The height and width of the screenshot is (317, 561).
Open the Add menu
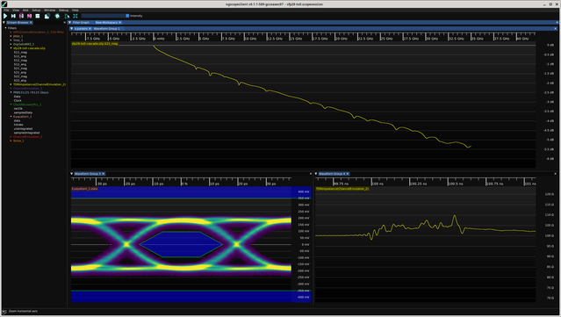(x=25, y=11)
